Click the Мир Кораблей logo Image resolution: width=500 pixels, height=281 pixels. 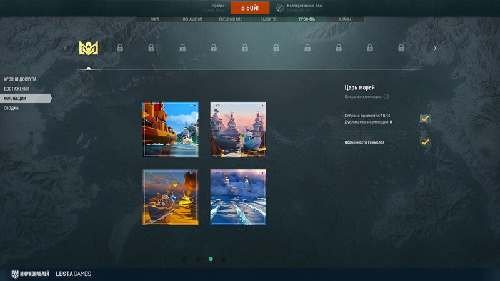tap(30, 274)
